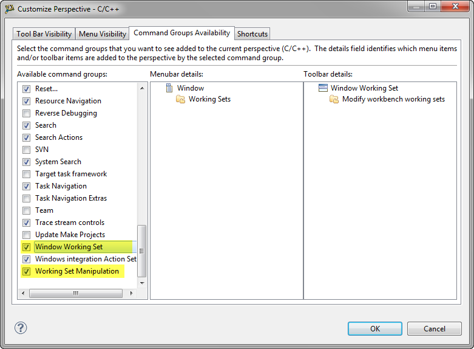Image resolution: width=474 pixels, height=349 pixels.
Task: Click the Eclipse icon in title bar
Action: pyautogui.click(x=9, y=9)
